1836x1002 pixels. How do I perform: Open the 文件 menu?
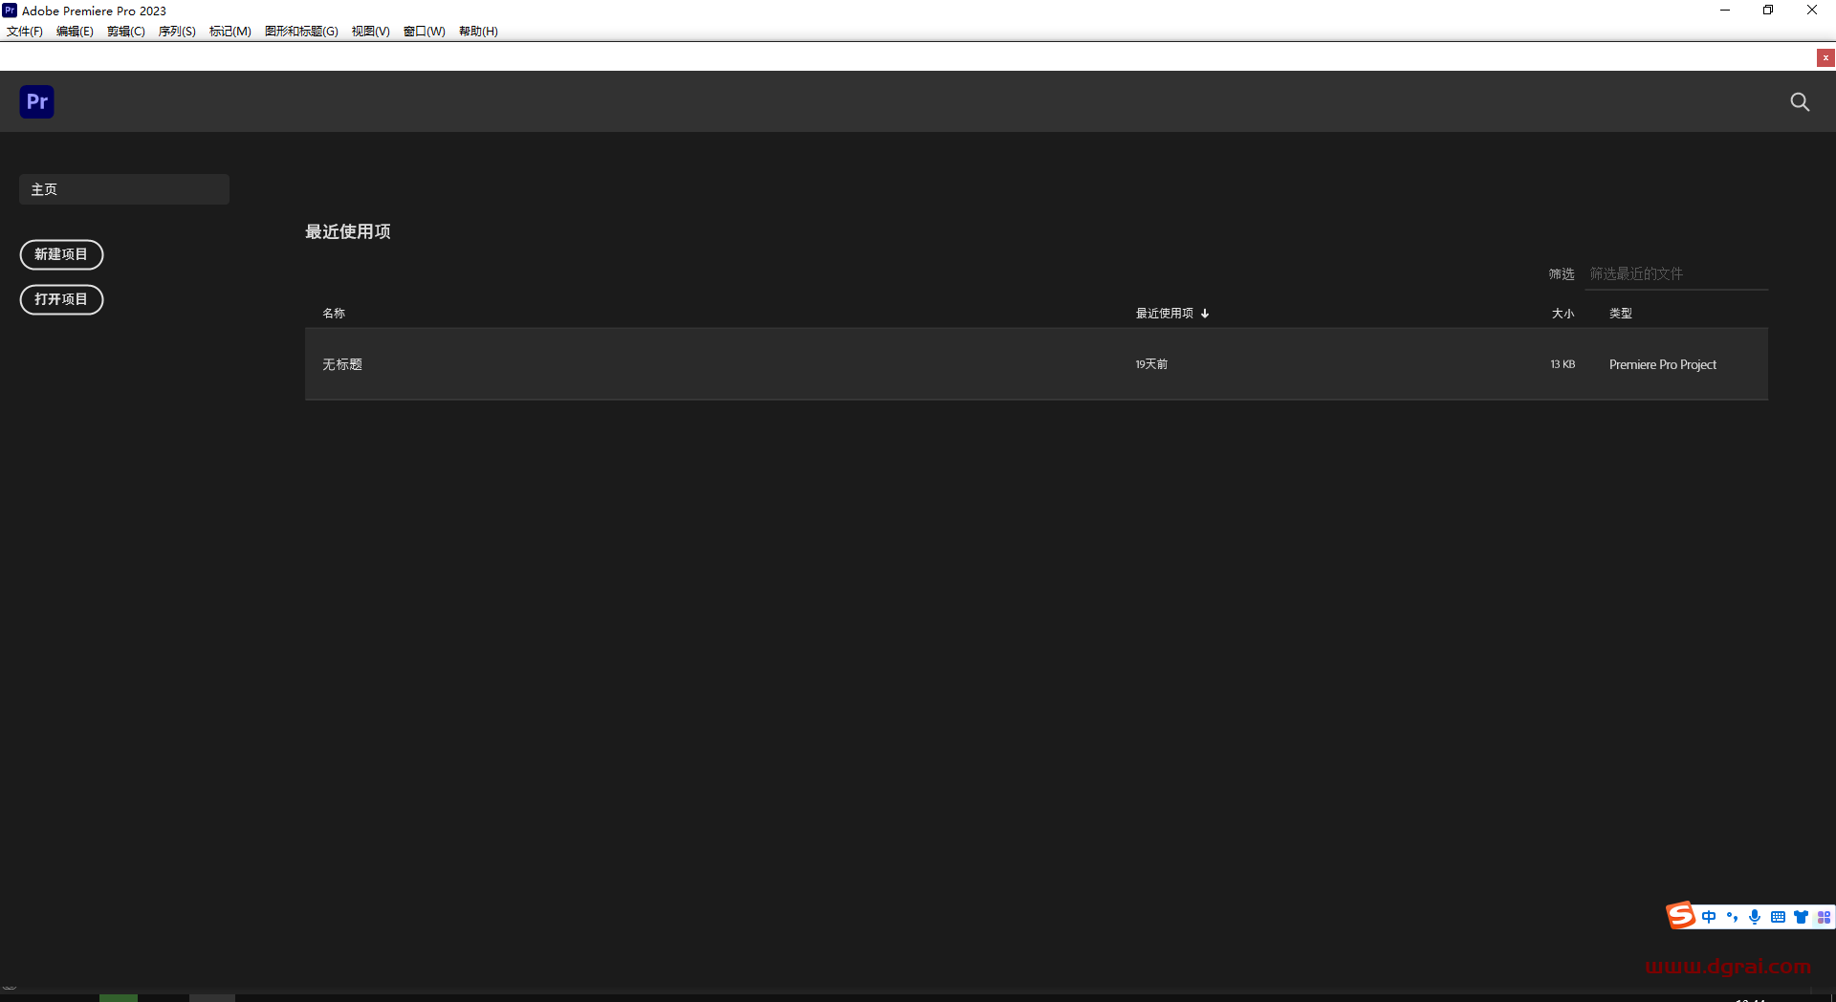24,31
